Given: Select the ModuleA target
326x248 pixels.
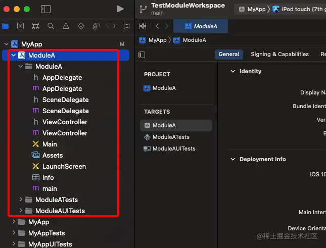Looking at the screenshot, I should point(176,125).
